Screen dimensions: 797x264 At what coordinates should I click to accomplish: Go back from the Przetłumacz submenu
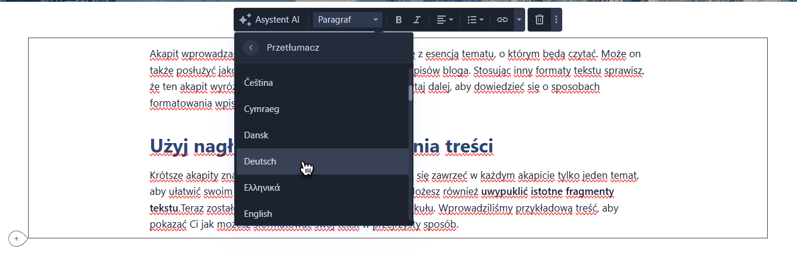pyautogui.click(x=251, y=48)
